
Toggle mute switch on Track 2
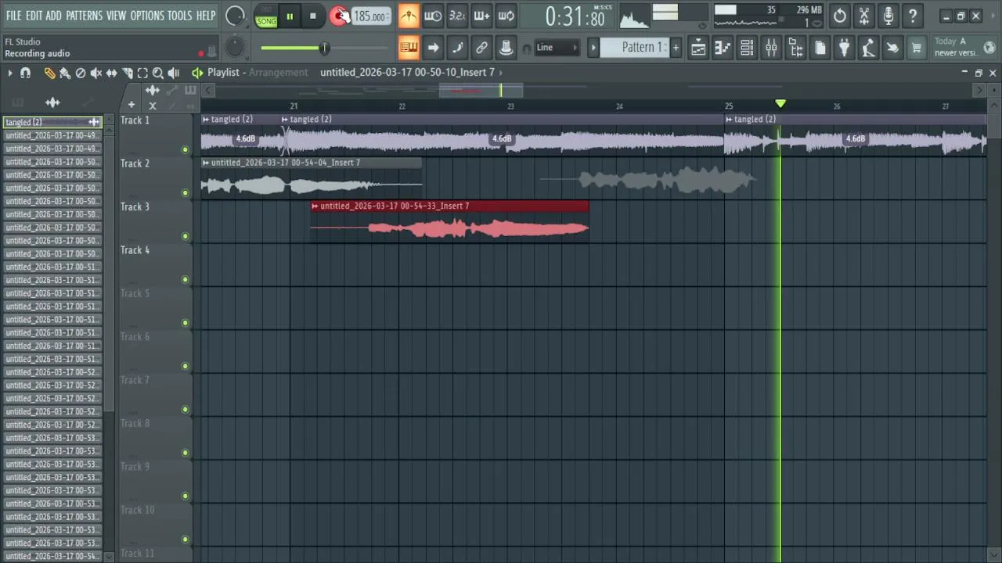[x=186, y=193]
